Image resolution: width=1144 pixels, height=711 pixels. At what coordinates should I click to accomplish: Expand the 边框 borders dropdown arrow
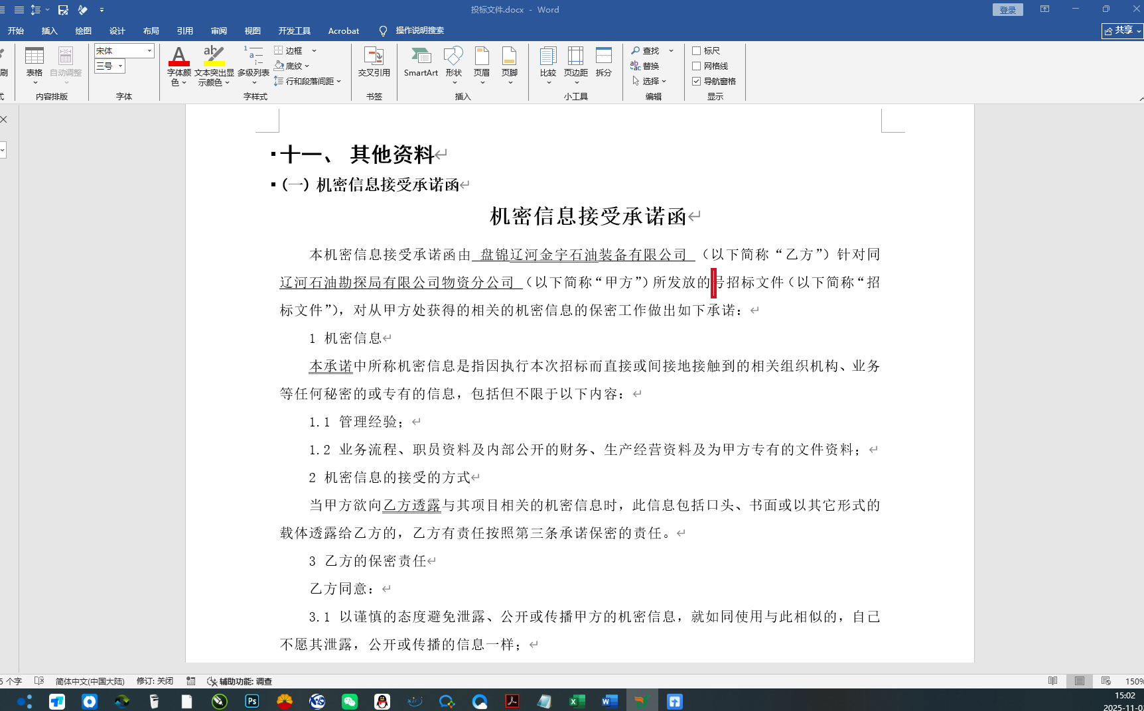coord(314,50)
